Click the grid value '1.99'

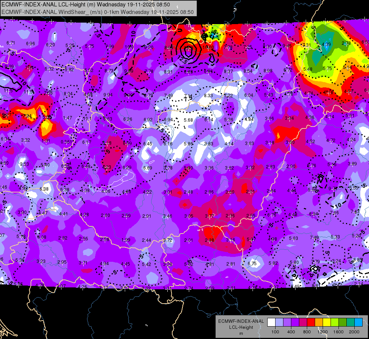[126, 240]
